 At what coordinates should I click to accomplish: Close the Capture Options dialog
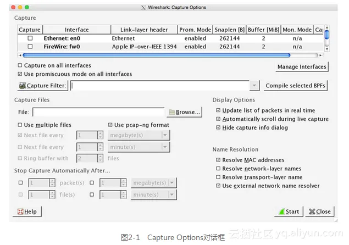(x=320, y=211)
